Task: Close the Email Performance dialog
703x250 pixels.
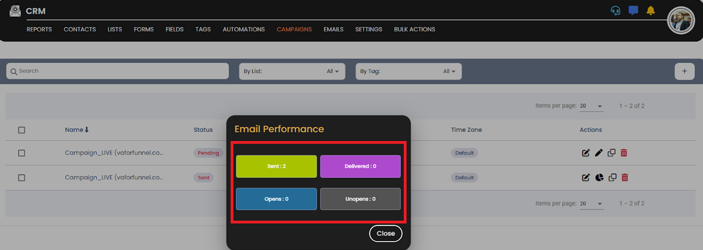Action: pyautogui.click(x=386, y=233)
